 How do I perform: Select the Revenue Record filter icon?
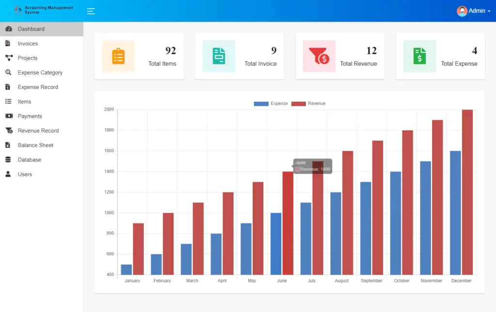[8, 130]
